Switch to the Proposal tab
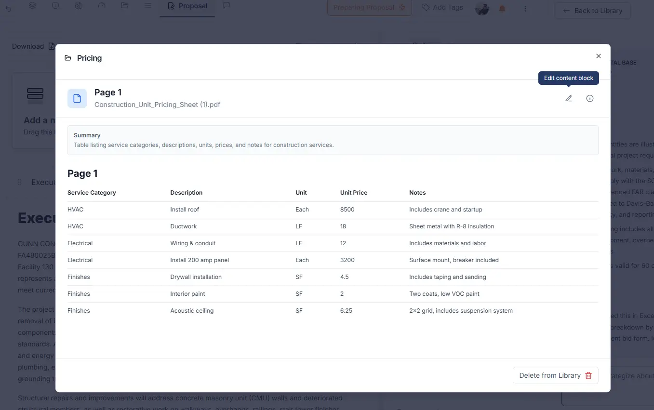Screen dimensions: 654x410 187,6
